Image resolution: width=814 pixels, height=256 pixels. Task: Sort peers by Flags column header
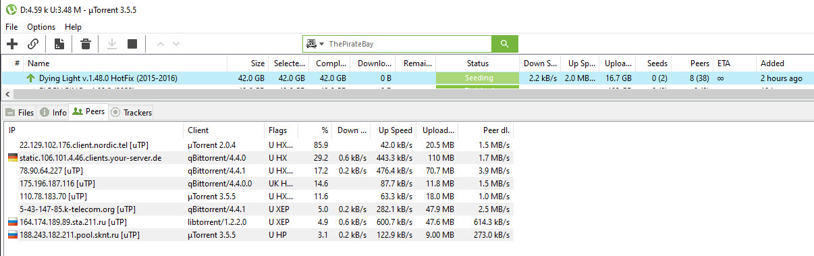tap(277, 130)
